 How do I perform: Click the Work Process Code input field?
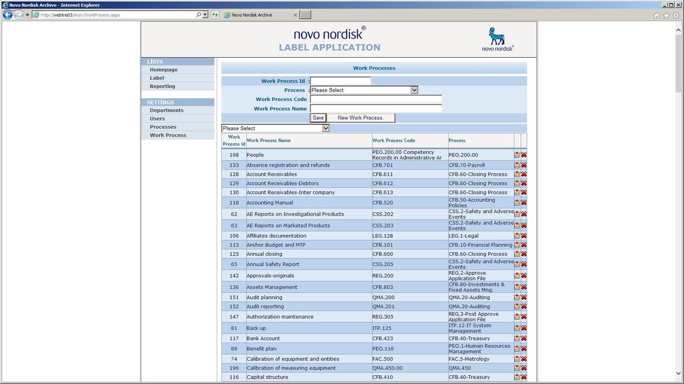[x=375, y=99]
